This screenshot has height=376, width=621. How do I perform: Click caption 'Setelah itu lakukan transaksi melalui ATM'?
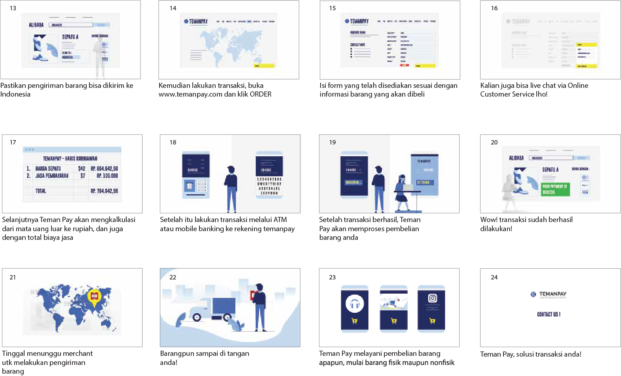223,220
